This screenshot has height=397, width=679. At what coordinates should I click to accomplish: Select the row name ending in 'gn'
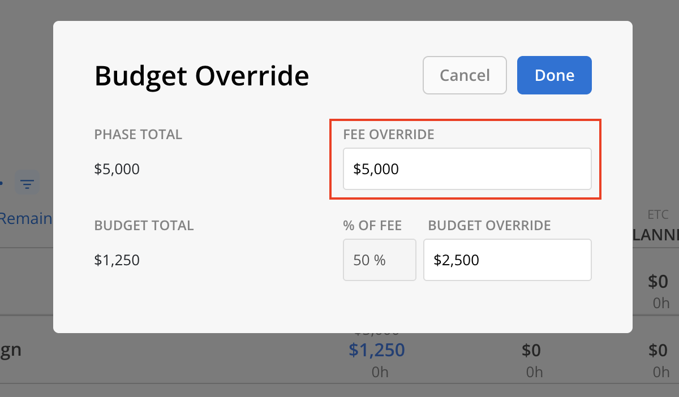click(x=11, y=350)
